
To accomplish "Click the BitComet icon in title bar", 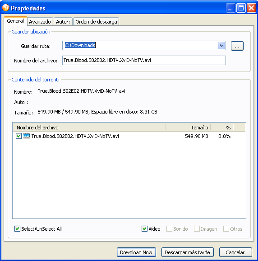I will pyautogui.click(x=6, y=8).
